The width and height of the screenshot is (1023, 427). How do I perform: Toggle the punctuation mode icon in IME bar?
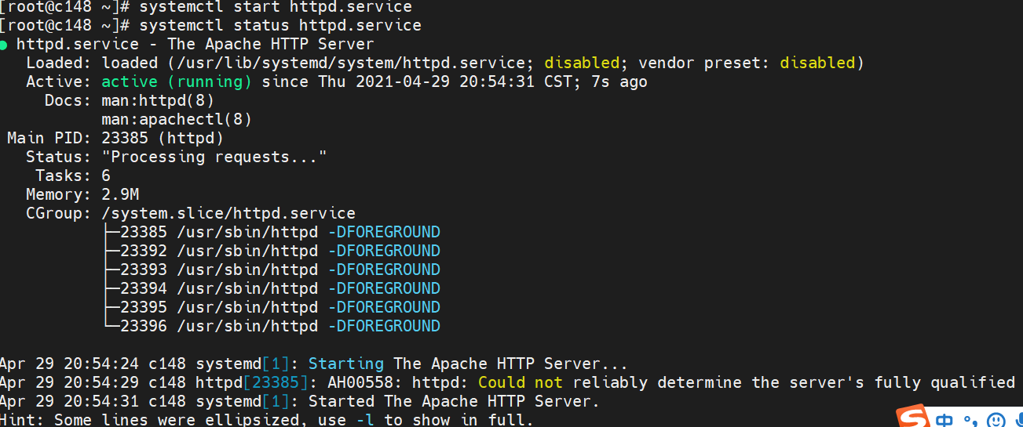(971, 421)
